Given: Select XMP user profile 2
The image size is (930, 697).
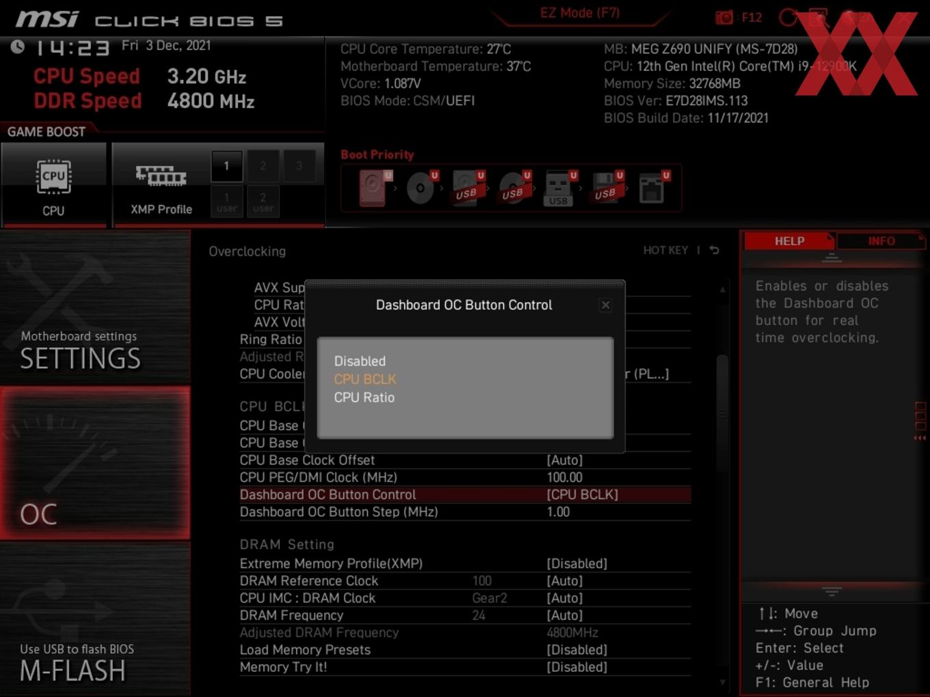Looking at the screenshot, I should [263, 202].
